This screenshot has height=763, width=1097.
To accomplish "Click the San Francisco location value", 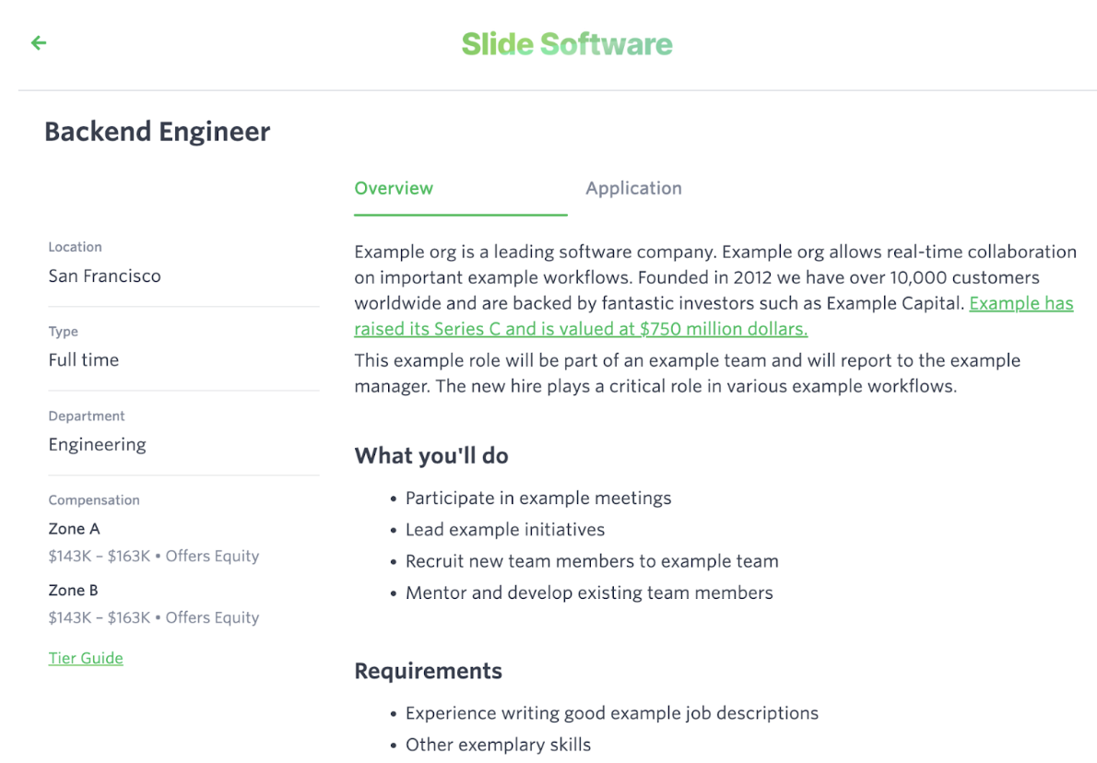I will (104, 276).
